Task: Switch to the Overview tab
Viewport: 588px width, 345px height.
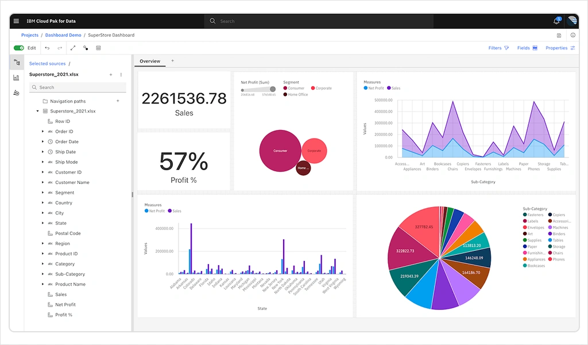Action: 150,61
